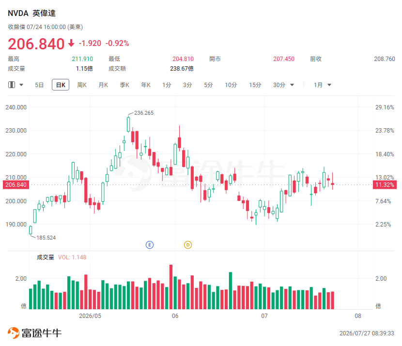Image resolution: width=402 pixels, height=346 pixels.
Task: Click the red 206.840 price tag on axis
Action: pyautogui.click(x=16, y=185)
